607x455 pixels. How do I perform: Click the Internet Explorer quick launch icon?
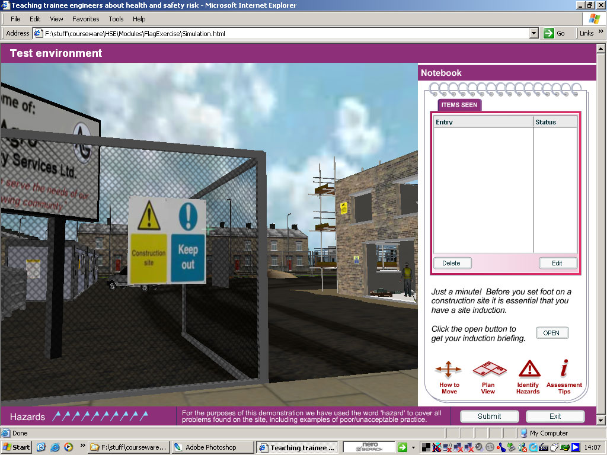tap(55, 447)
